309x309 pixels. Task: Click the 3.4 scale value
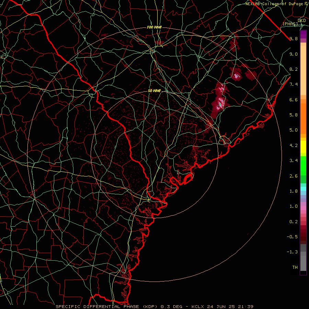tap(294, 161)
